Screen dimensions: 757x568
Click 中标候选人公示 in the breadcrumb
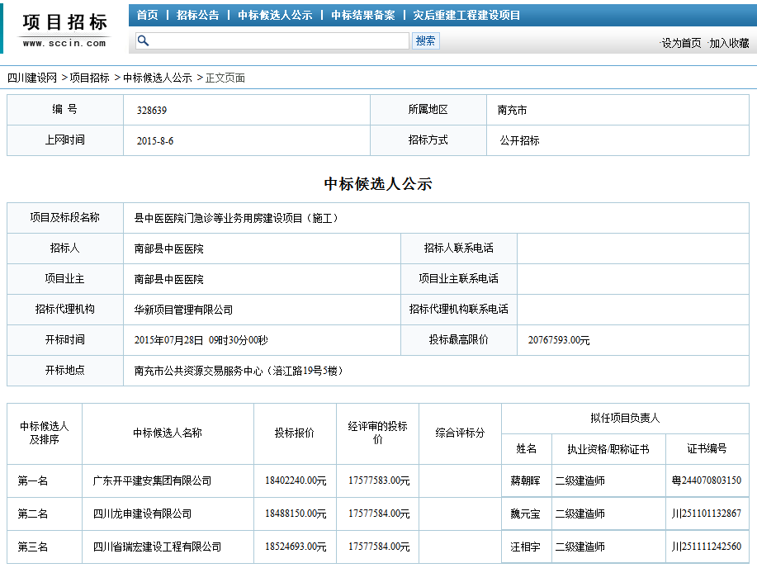(158, 78)
